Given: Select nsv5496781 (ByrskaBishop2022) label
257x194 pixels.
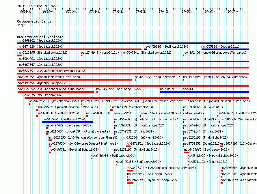Looking at the screenshot, I should tap(74, 150).
